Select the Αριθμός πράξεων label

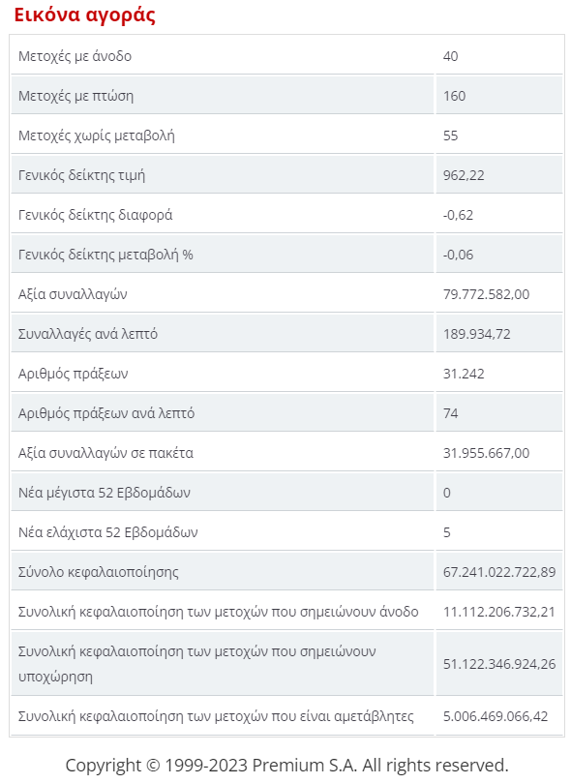click(73, 374)
